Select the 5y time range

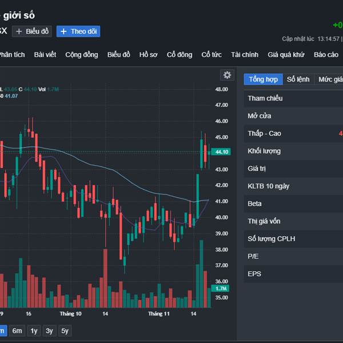point(65,330)
